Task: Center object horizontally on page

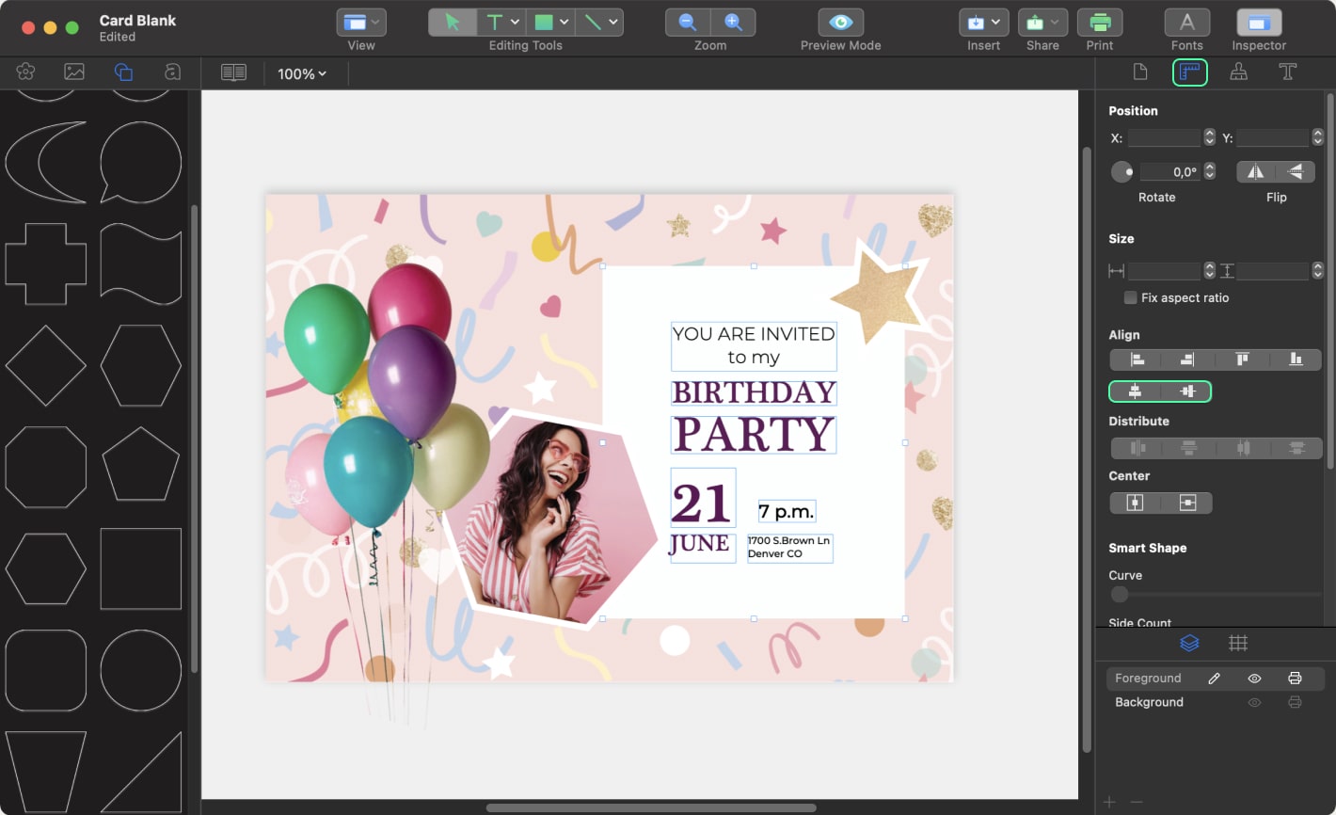Action: pyautogui.click(x=1136, y=503)
